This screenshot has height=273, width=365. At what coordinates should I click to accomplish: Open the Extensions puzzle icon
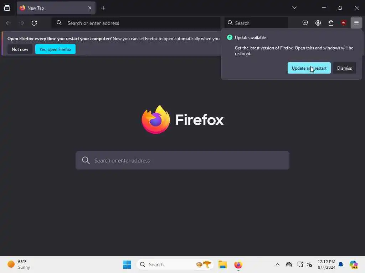click(x=331, y=23)
